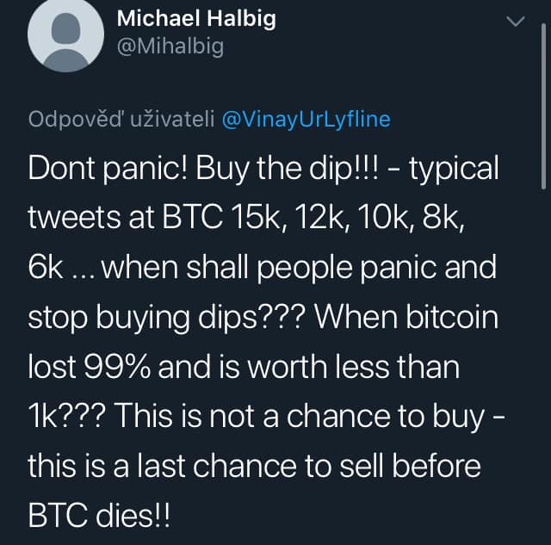This screenshot has height=545, width=551.
Task: Click the @Mihalbig handle
Action: [x=170, y=46]
